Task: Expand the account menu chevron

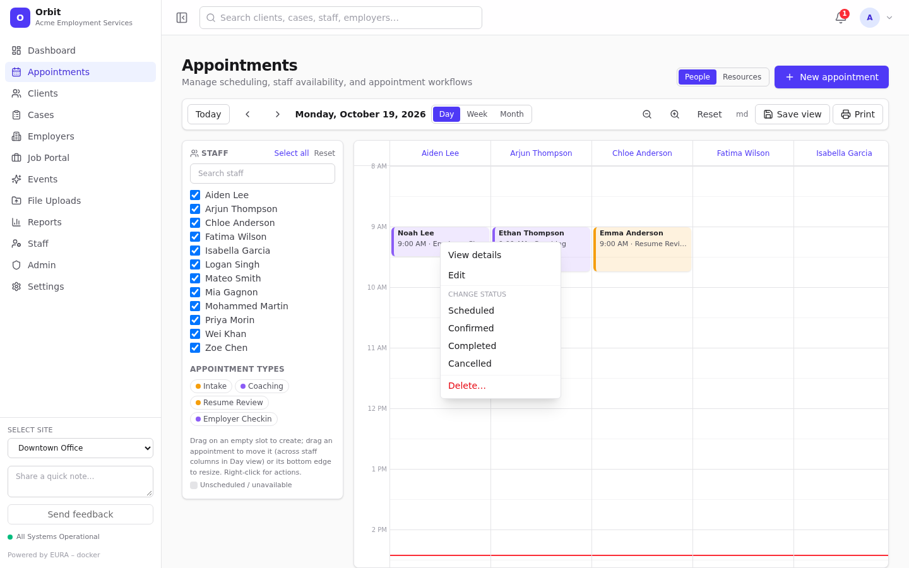Action: coord(889,18)
